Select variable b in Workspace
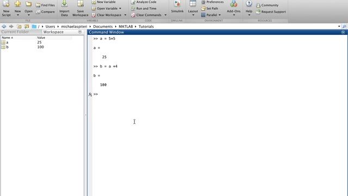The image size is (348, 196). tap(7, 47)
